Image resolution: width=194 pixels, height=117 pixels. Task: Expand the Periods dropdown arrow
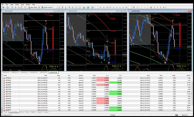[90, 7]
